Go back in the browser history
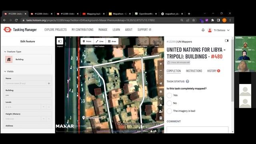256x144 pixels. (x=4, y=20)
